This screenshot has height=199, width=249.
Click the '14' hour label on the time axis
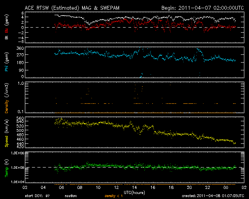(135, 187)
